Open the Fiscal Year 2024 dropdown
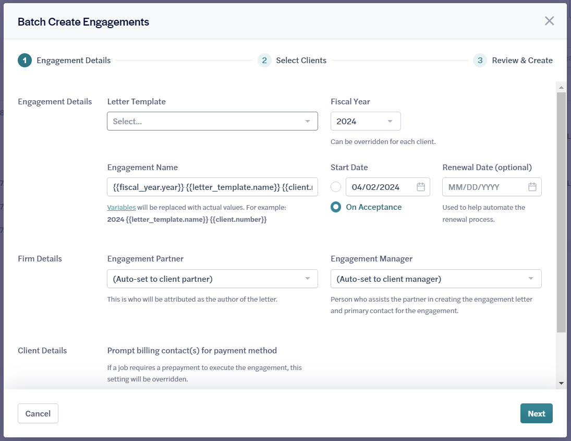 366,122
